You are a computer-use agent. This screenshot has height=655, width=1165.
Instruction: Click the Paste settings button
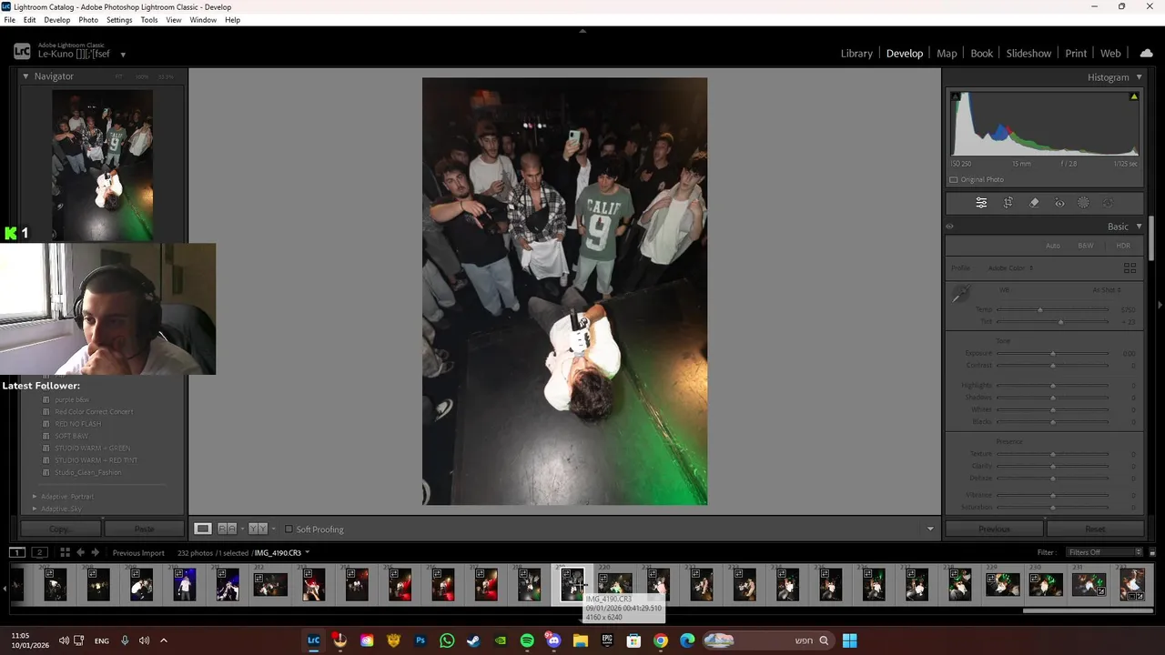tap(144, 529)
